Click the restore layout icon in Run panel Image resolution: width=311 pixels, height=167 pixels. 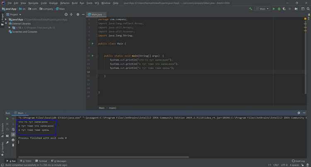tap(7, 136)
